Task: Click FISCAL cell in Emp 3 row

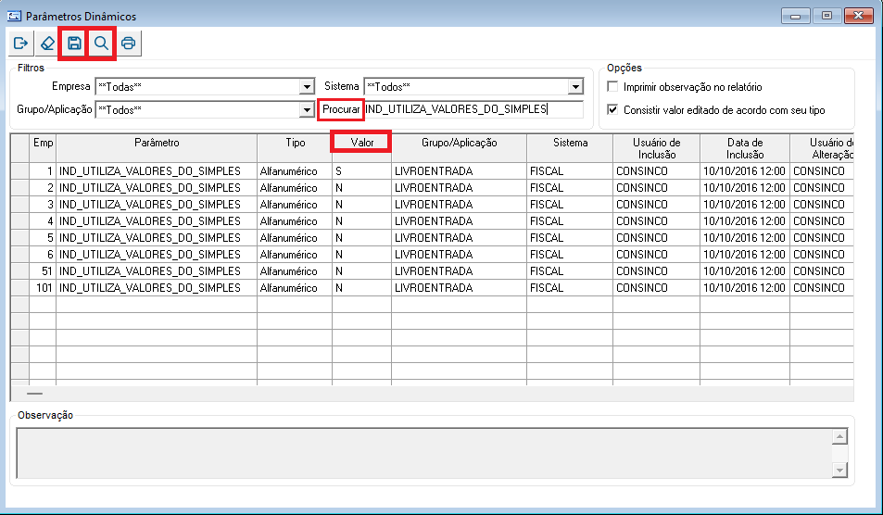Action: [x=570, y=205]
